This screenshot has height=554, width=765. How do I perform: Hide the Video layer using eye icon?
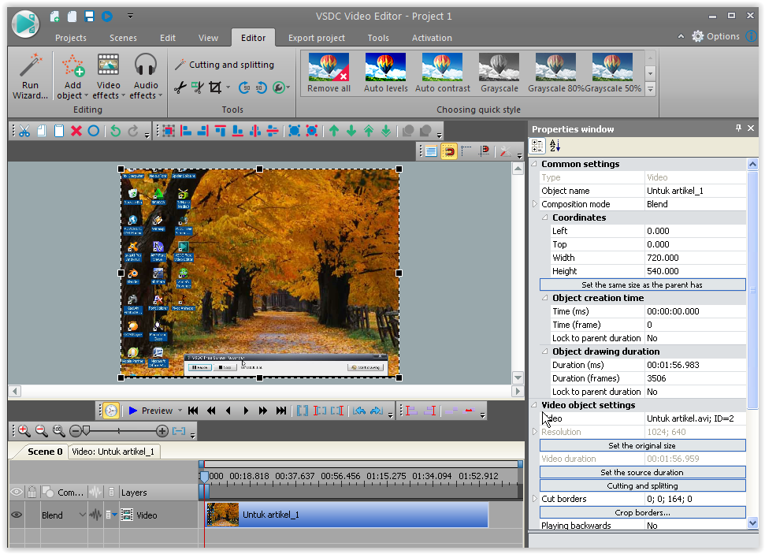pyautogui.click(x=16, y=515)
